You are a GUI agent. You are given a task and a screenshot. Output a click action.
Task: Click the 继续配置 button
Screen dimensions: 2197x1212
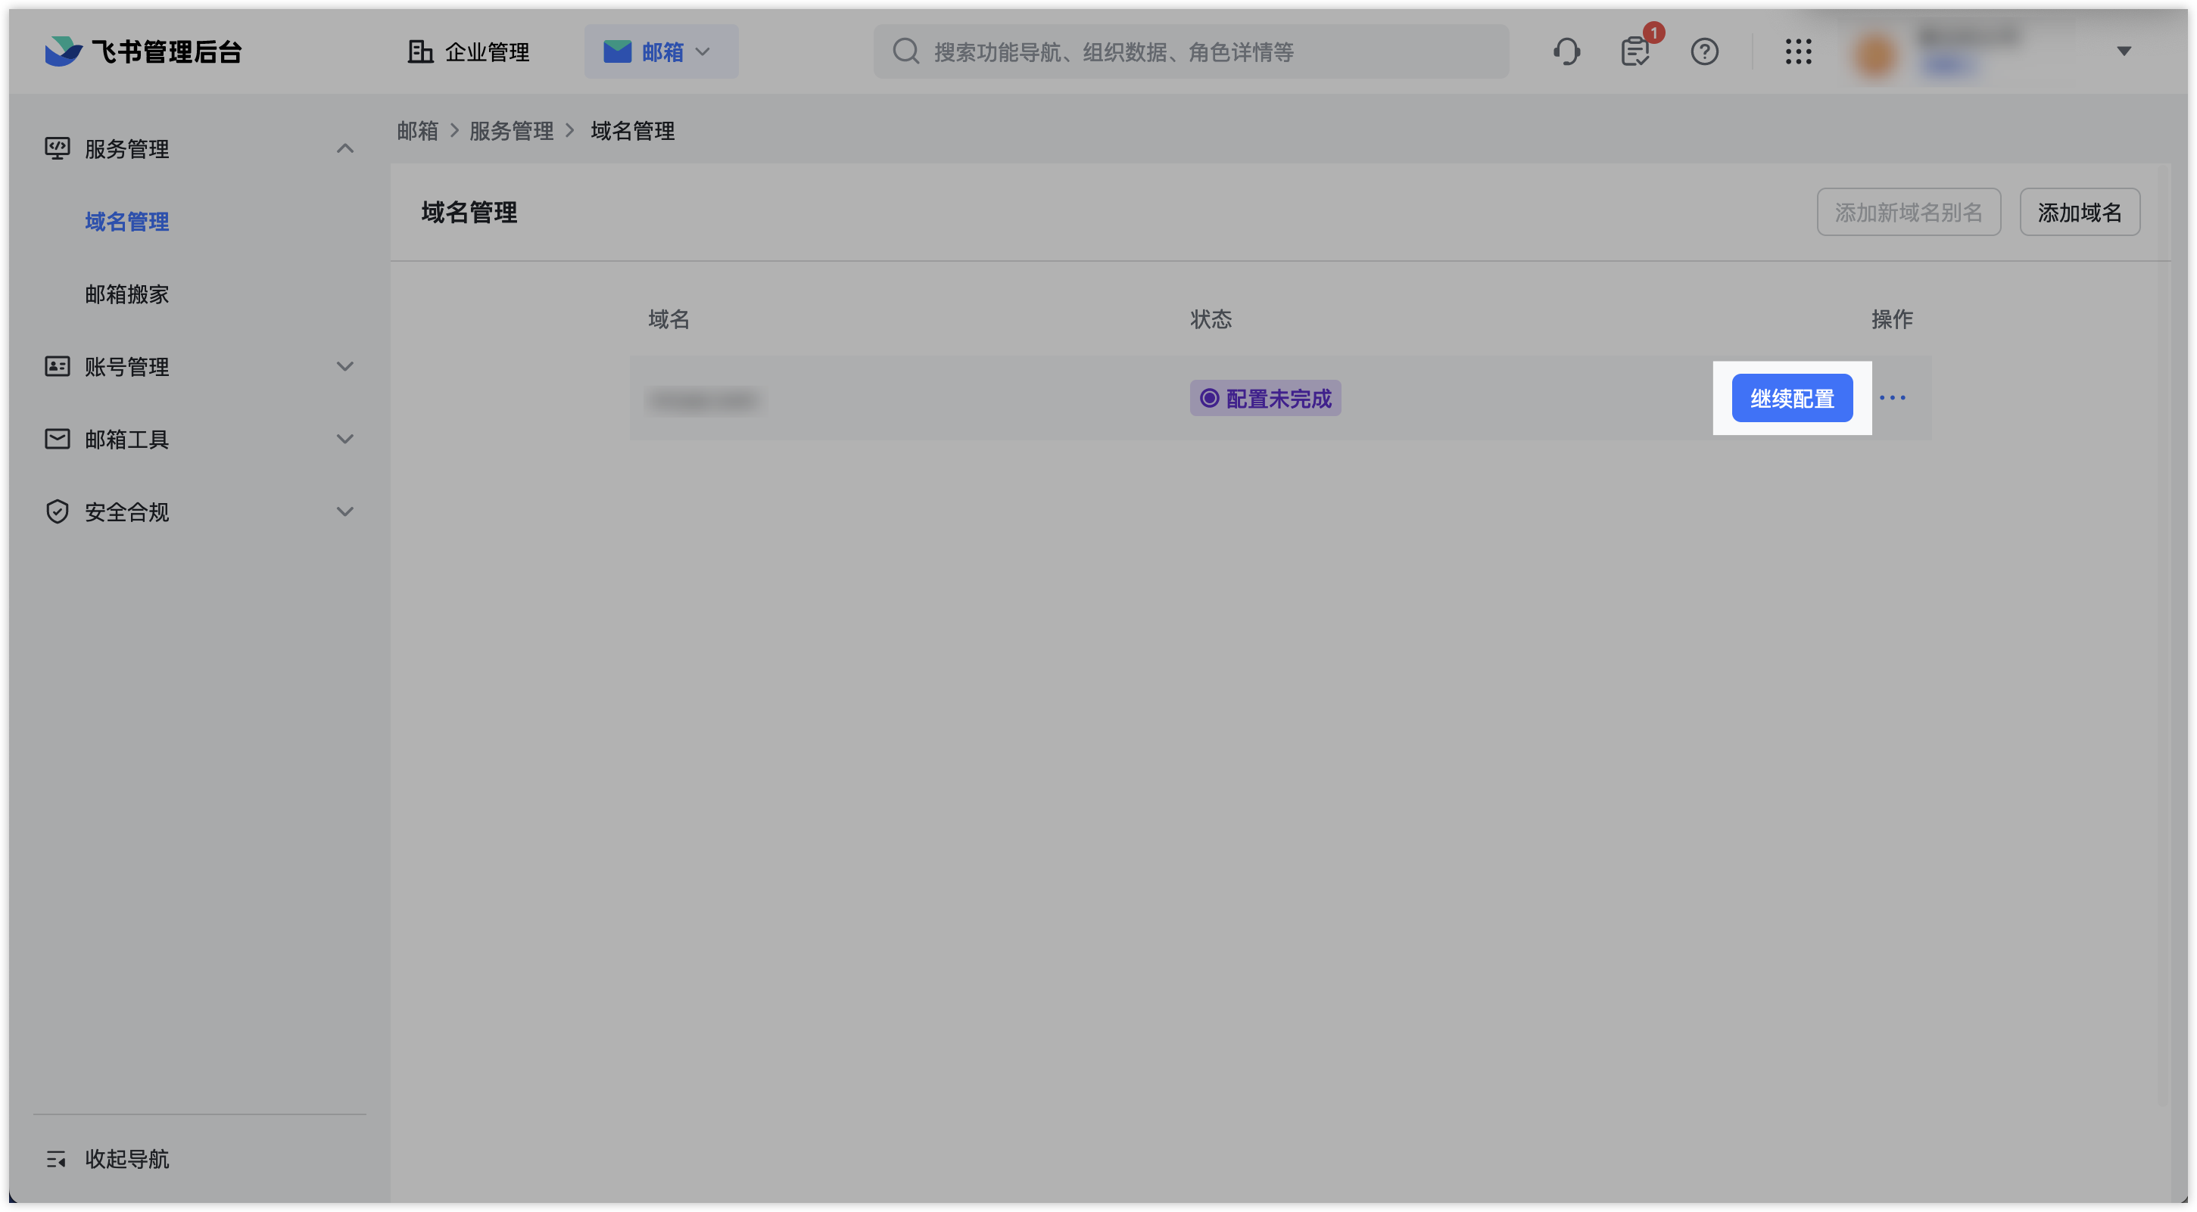(x=1791, y=398)
